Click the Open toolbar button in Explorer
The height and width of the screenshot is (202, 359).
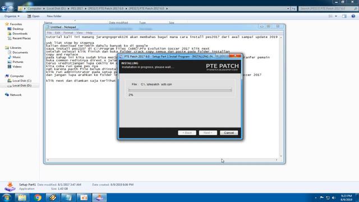pyautogui.click(x=34, y=16)
